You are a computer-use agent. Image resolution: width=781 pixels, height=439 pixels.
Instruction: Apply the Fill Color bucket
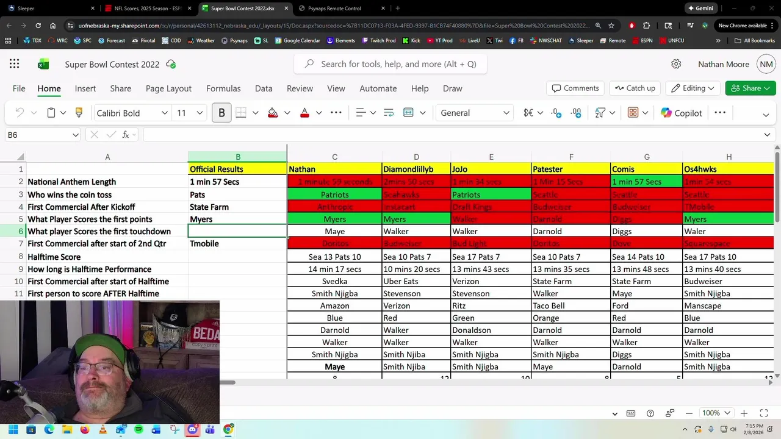(273, 113)
